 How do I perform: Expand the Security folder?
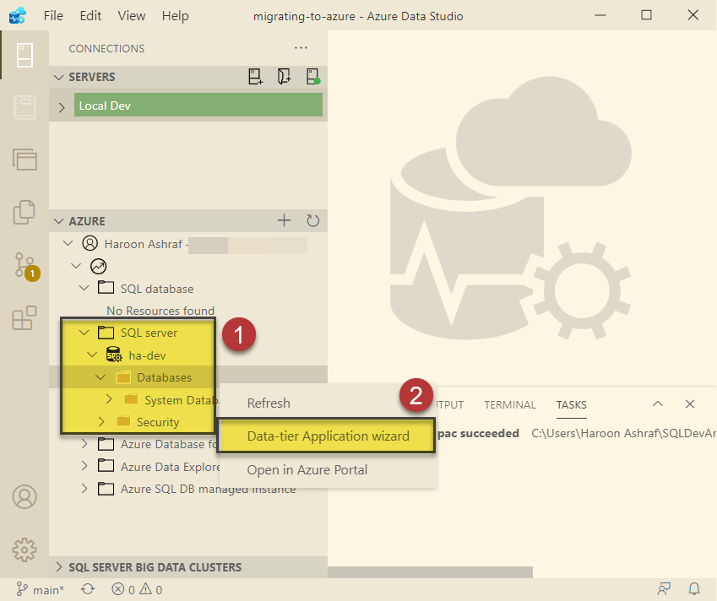pyautogui.click(x=101, y=421)
